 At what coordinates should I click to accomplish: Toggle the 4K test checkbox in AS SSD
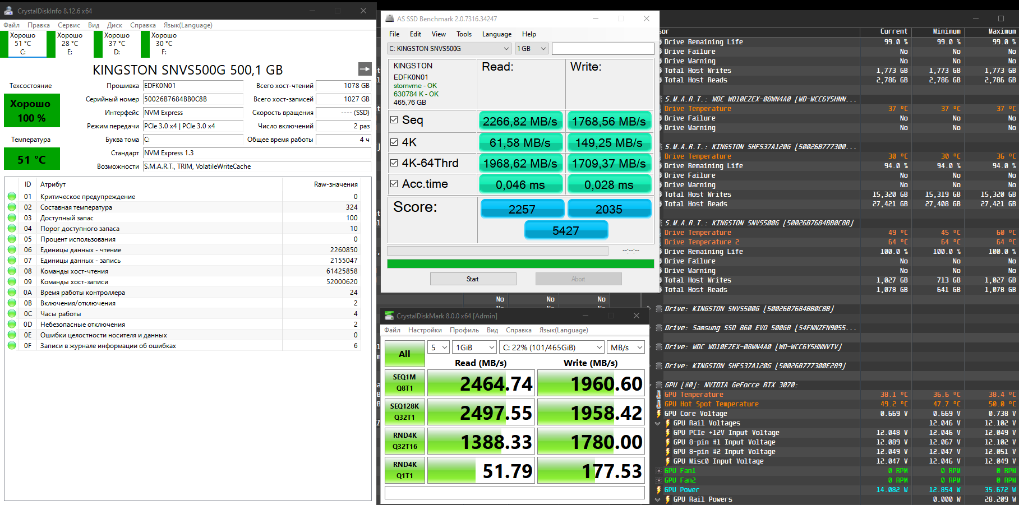click(x=394, y=142)
